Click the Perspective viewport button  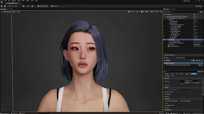tap(7, 12)
